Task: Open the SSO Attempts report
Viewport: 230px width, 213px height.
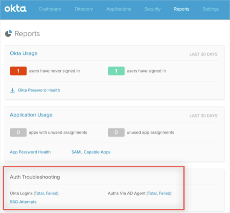Action: [x=23, y=202]
